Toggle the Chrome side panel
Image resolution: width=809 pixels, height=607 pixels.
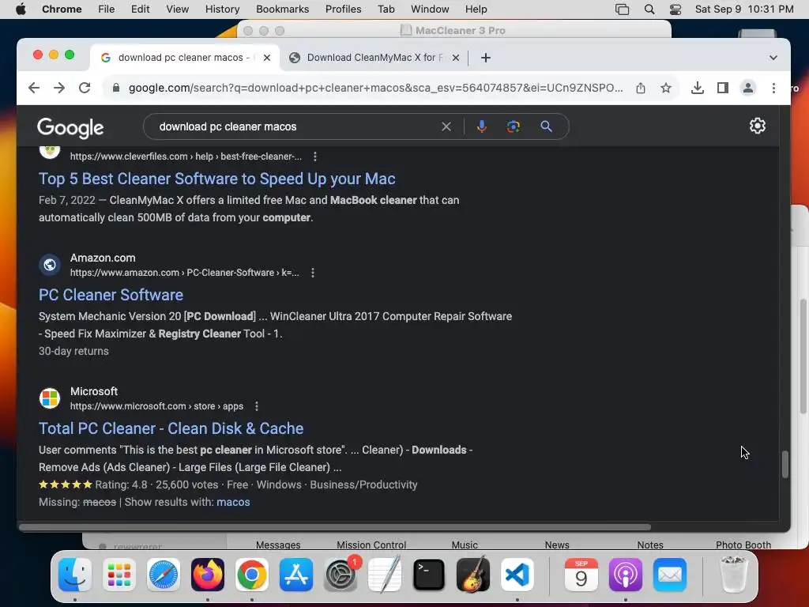point(723,88)
